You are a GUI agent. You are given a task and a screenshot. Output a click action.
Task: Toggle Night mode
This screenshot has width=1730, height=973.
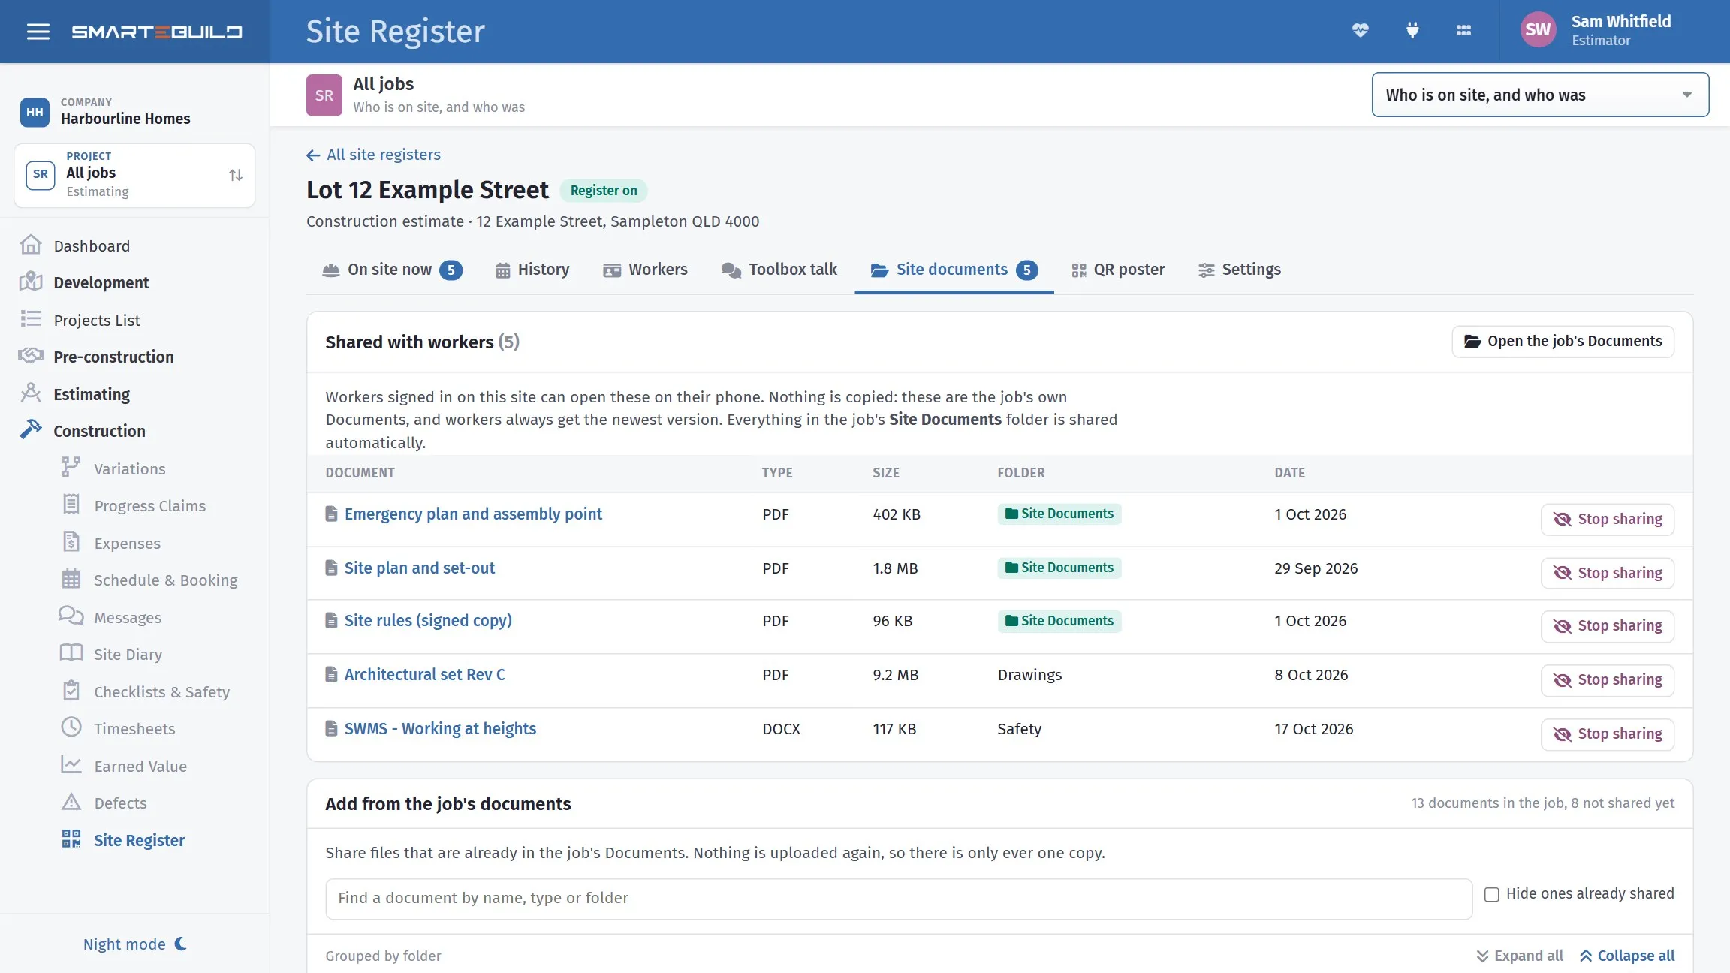pyautogui.click(x=135, y=944)
